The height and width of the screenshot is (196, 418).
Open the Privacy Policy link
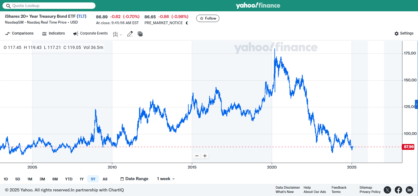point(370,192)
